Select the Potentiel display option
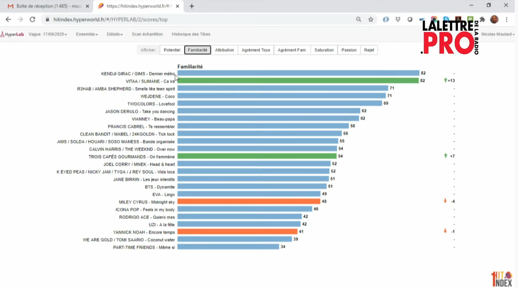Screen dimensions: 518x288 (x=172, y=50)
